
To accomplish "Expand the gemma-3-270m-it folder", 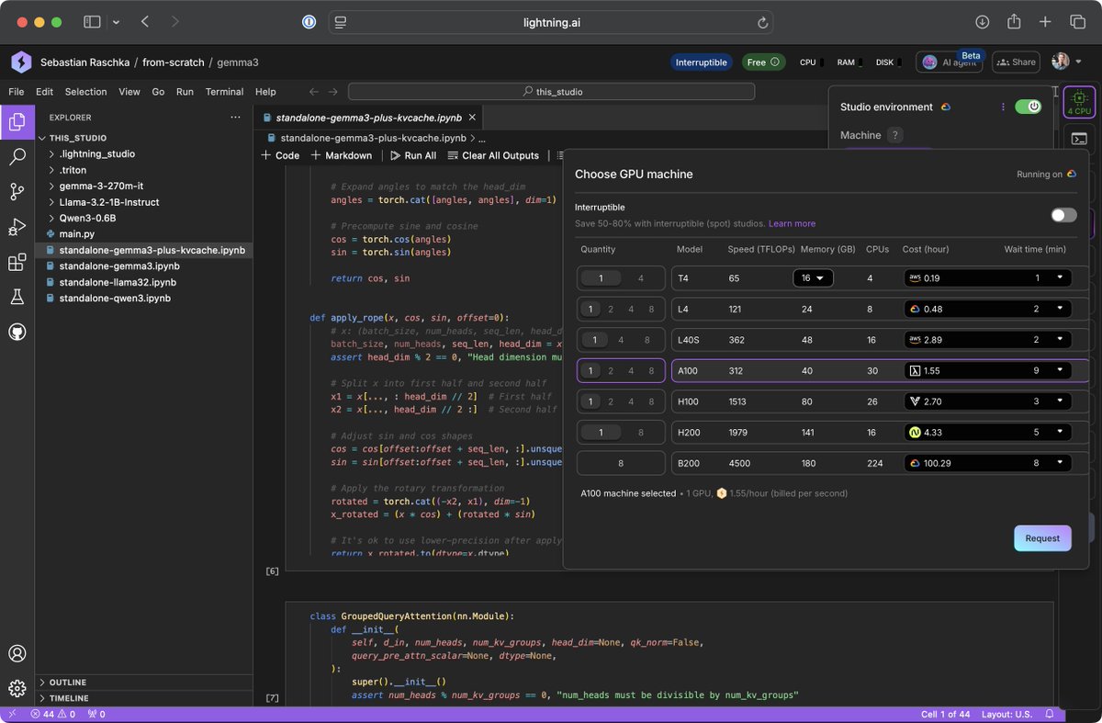I will pos(101,186).
